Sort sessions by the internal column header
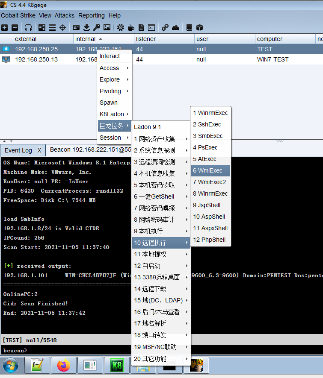Screen dimensions: 323x378 pyautogui.click(x=104, y=39)
